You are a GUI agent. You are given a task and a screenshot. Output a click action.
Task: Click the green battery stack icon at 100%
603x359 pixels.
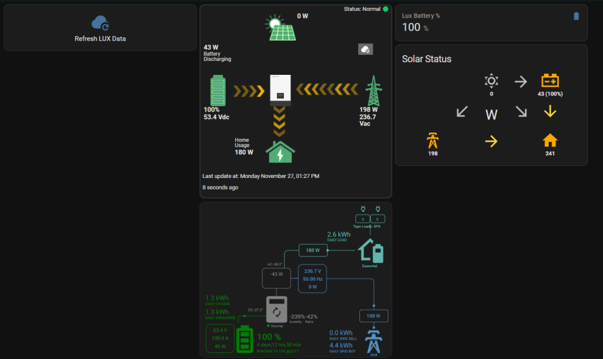point(218,91)
